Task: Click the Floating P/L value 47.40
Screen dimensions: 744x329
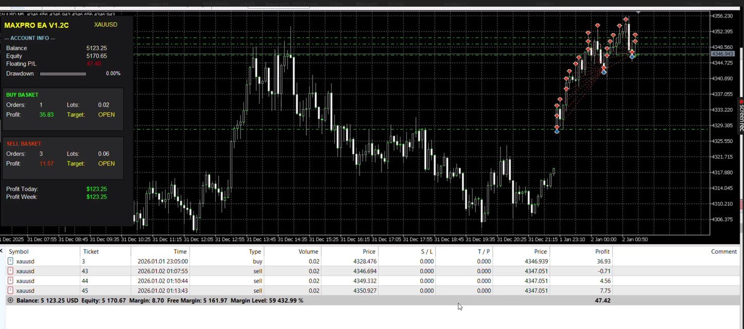Action: tap(94, 64)
